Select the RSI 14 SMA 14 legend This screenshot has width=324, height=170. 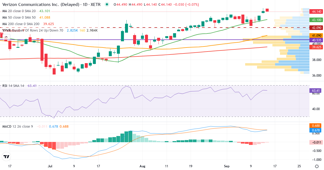tap(13, 86)
